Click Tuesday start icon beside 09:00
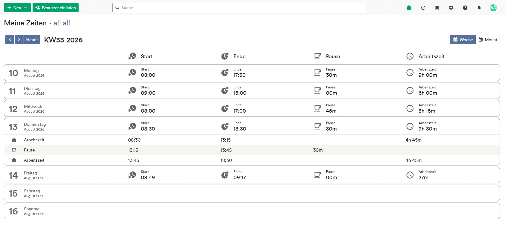The width and height of the screenshot is (505, 230). [132, 91]
